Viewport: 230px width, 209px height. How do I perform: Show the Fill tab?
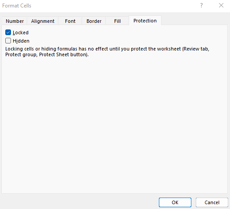[x=117, y=21]
